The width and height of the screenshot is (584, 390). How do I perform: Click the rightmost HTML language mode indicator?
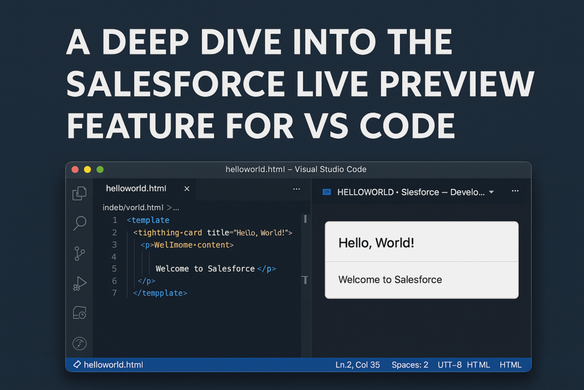pos(510,365)
